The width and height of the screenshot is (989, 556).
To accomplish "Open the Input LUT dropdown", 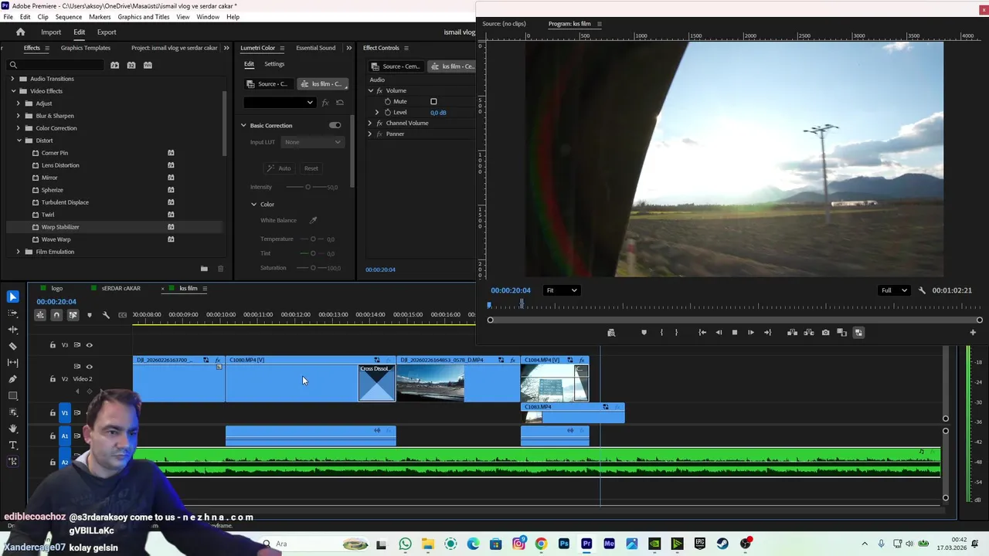I will pos(312,142).
